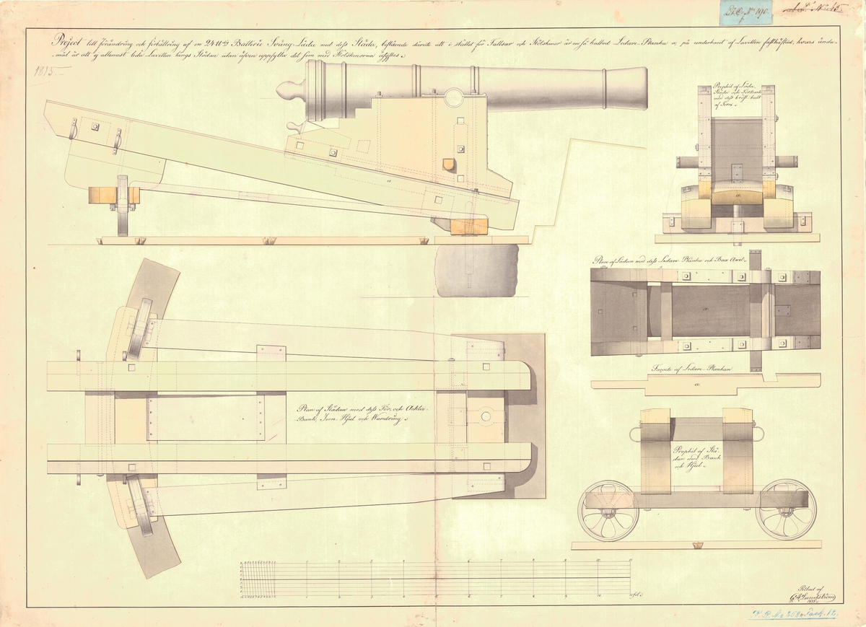
Task: Click the yellow square block on carriage side
Action: [x=452, y=165]
